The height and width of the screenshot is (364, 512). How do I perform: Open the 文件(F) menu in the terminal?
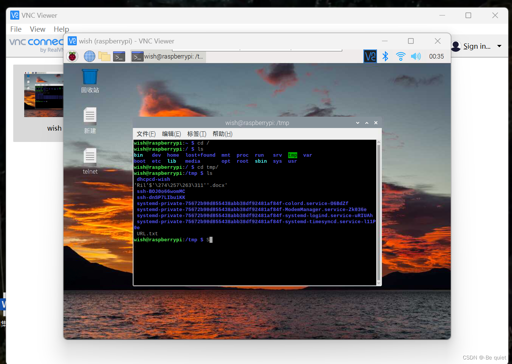coord(146,134)
